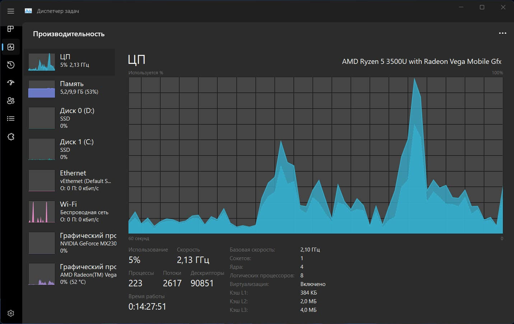The image size is (514, 324).
Task: Select the Performance page icon
Action: [11, 47]
